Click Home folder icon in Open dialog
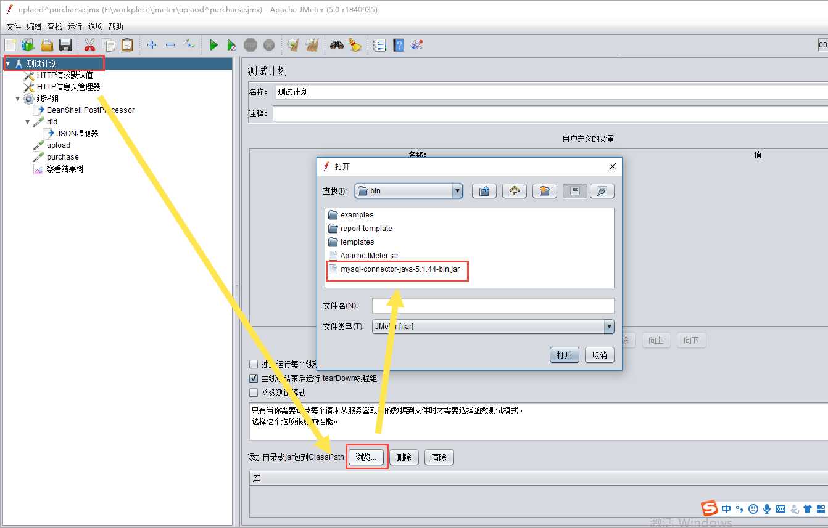Image resolution: width=828 pixels, height=528 pixels. click(515, 191)
